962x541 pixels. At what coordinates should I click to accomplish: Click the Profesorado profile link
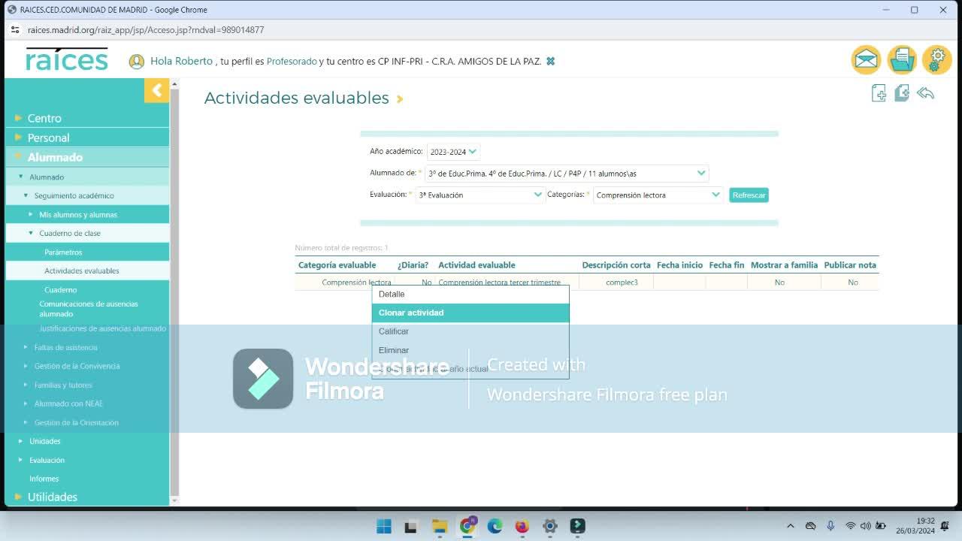[292, 62]
